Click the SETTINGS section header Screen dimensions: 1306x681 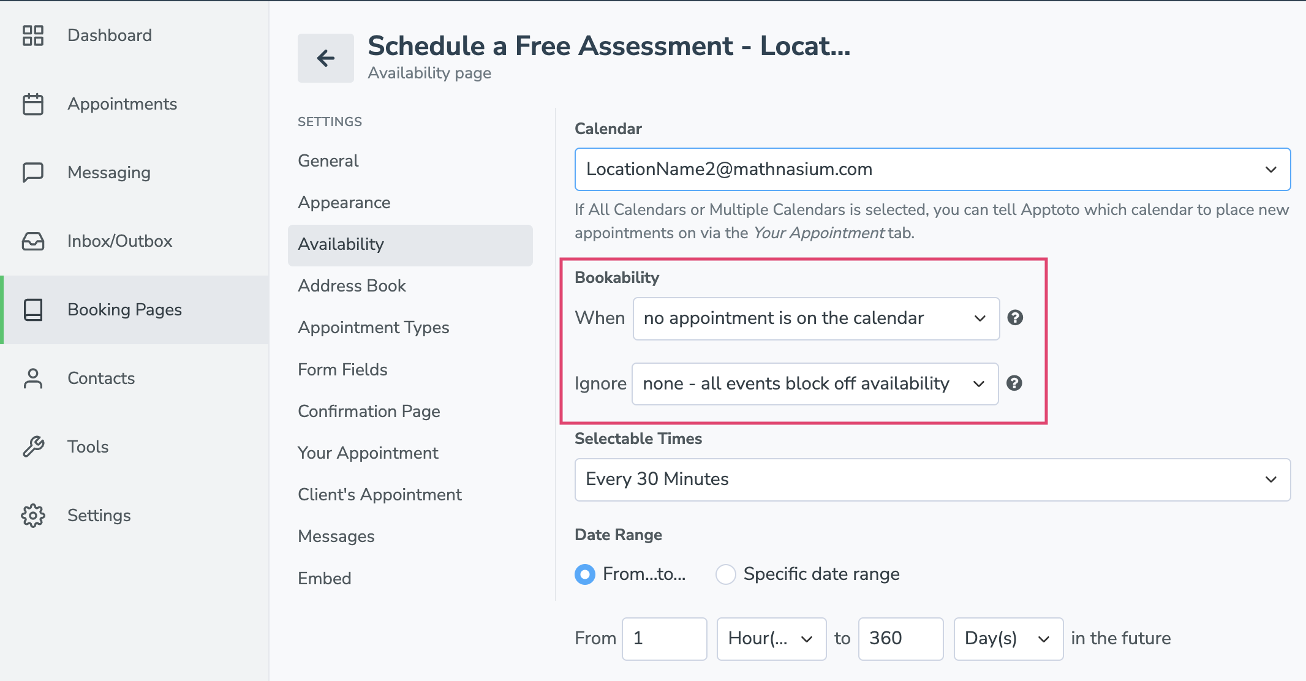coord(330,122)
